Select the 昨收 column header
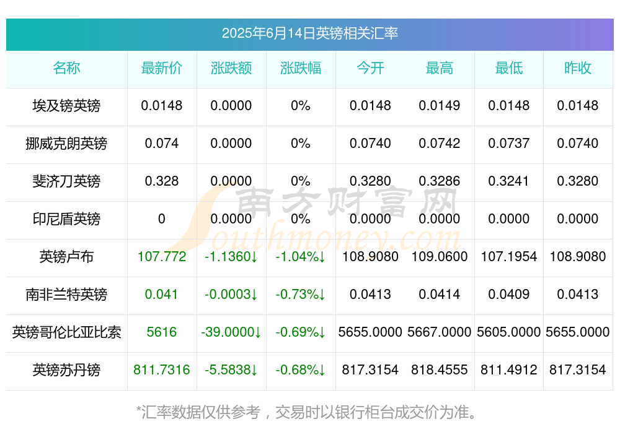Image resolution: width=620 pixels, height=432 pixels. (x=578, y=68)
